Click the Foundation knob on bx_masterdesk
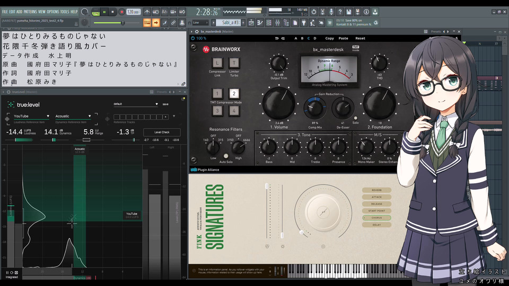The width and height of the screenshot is (509, 286). 380,104
